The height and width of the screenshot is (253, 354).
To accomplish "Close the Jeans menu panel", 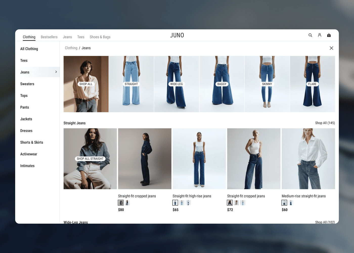I will pos(331,48).
